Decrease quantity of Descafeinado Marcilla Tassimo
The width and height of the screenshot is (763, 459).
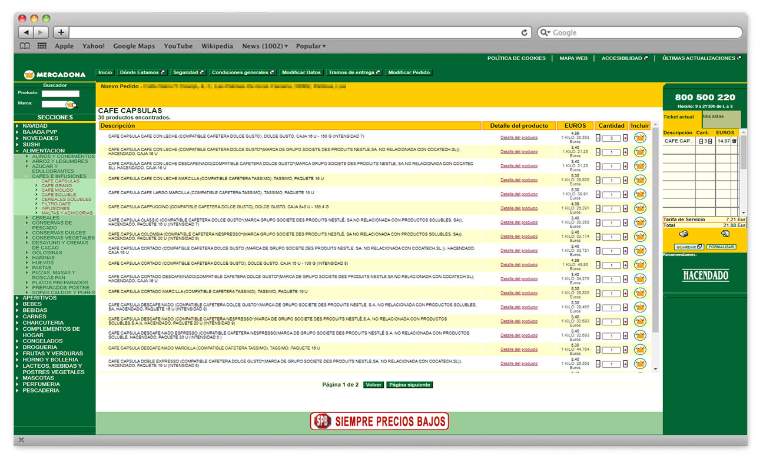pyautogui.click(x=598, y=350)
